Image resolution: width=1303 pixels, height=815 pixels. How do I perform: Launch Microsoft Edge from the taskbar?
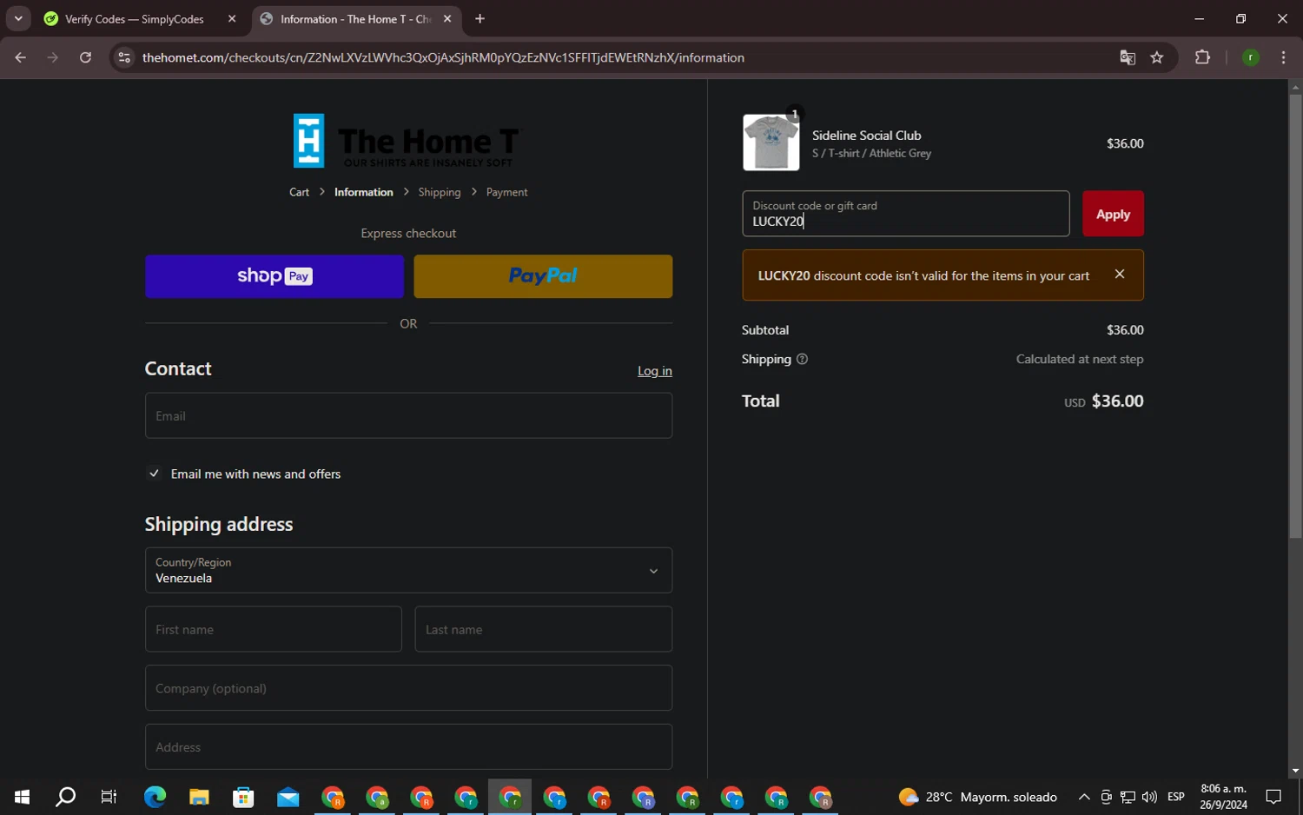(x=155, y=797)
